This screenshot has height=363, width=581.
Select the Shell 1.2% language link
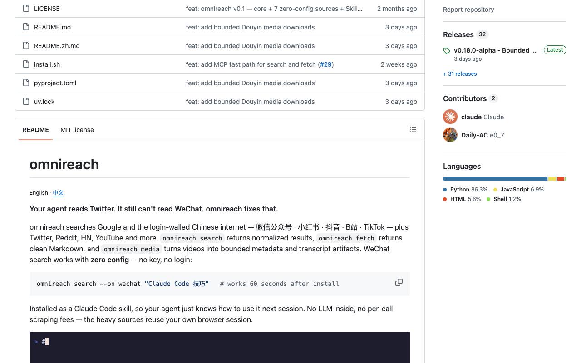[504, 199]
